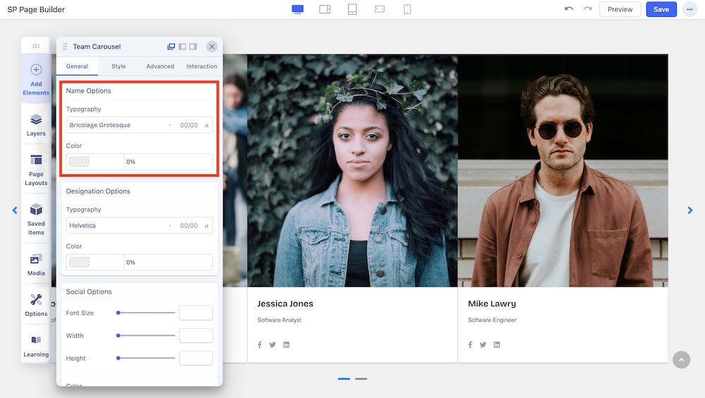
Task: Select the desktop device view icon
Action: tap(298, 9)
